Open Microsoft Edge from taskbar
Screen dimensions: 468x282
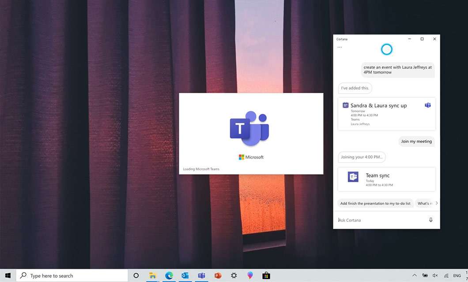tap(169, 276)
